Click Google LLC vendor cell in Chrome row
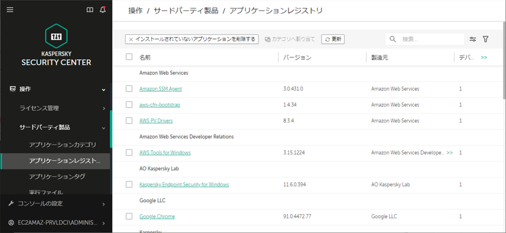This screenshot has height=233, width=506. 383,216
